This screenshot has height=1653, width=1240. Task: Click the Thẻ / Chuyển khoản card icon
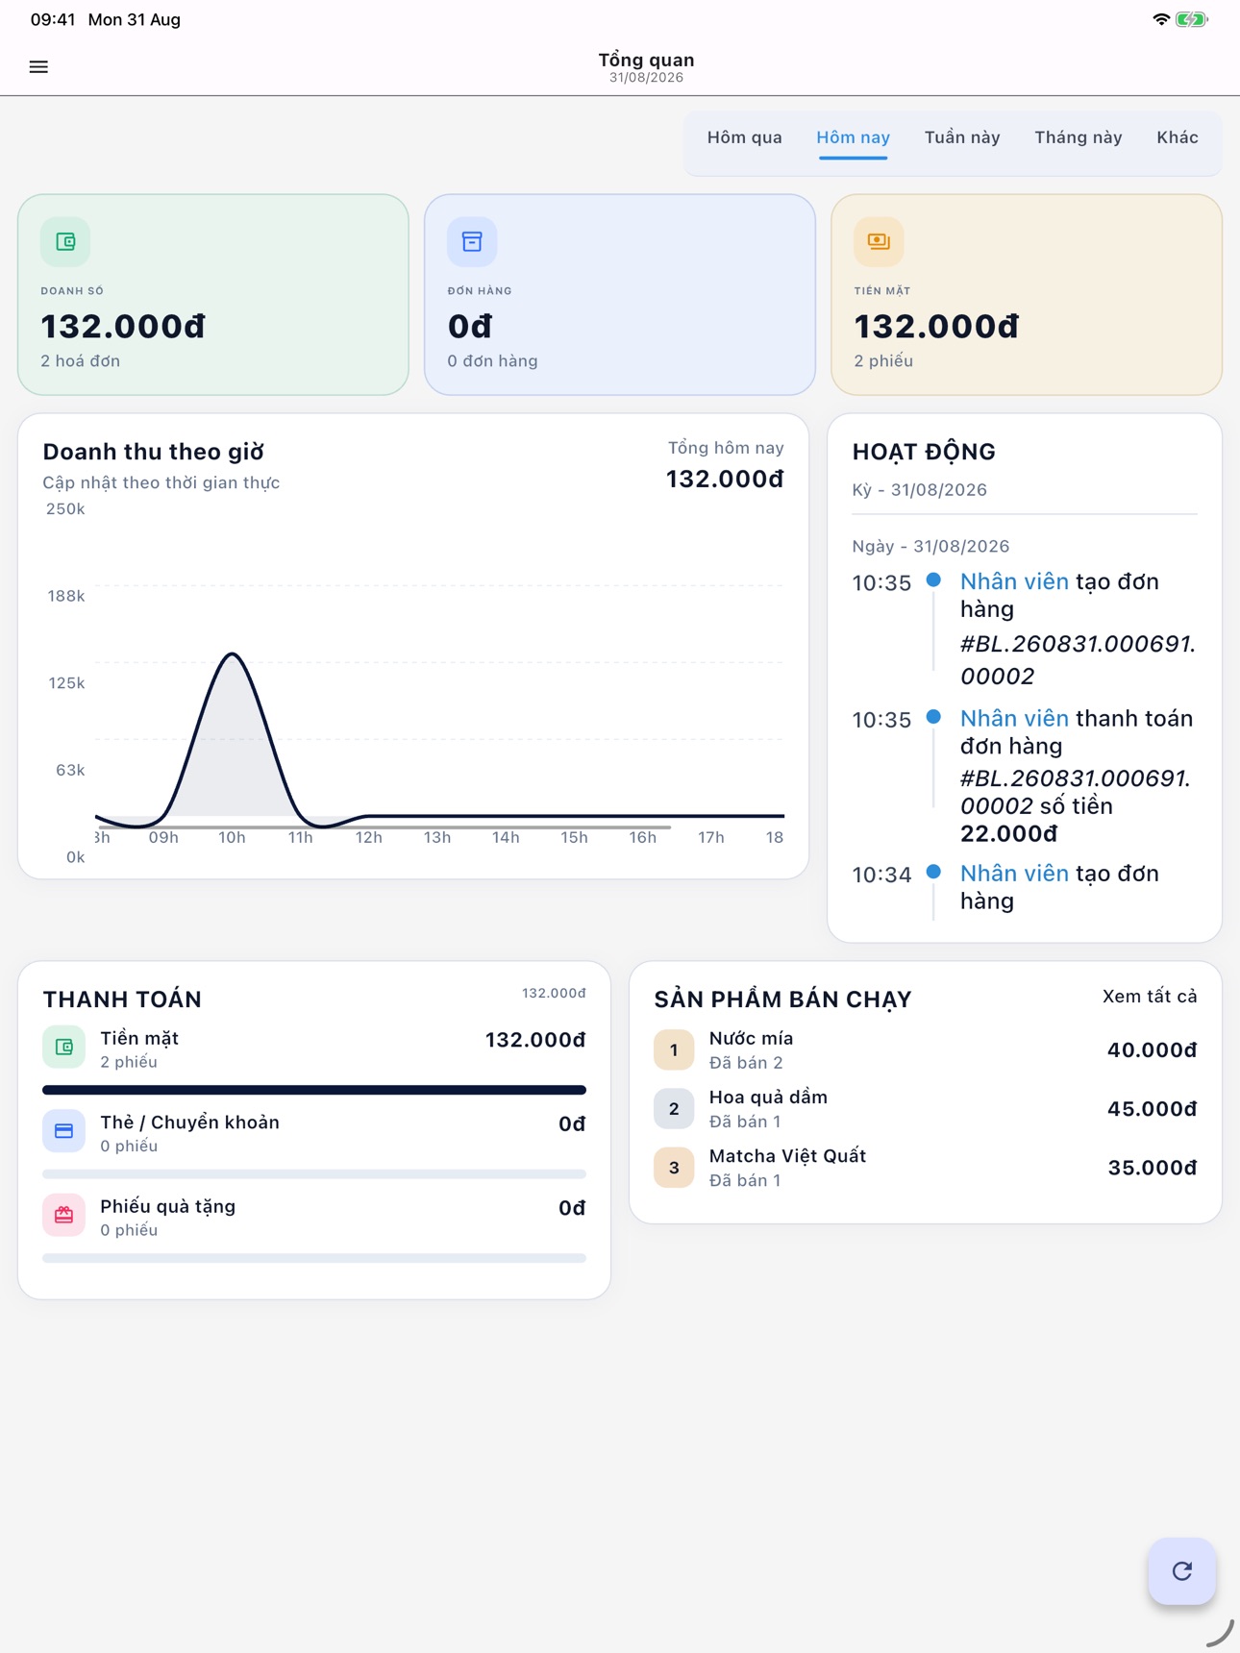(x=63, y=1131)
